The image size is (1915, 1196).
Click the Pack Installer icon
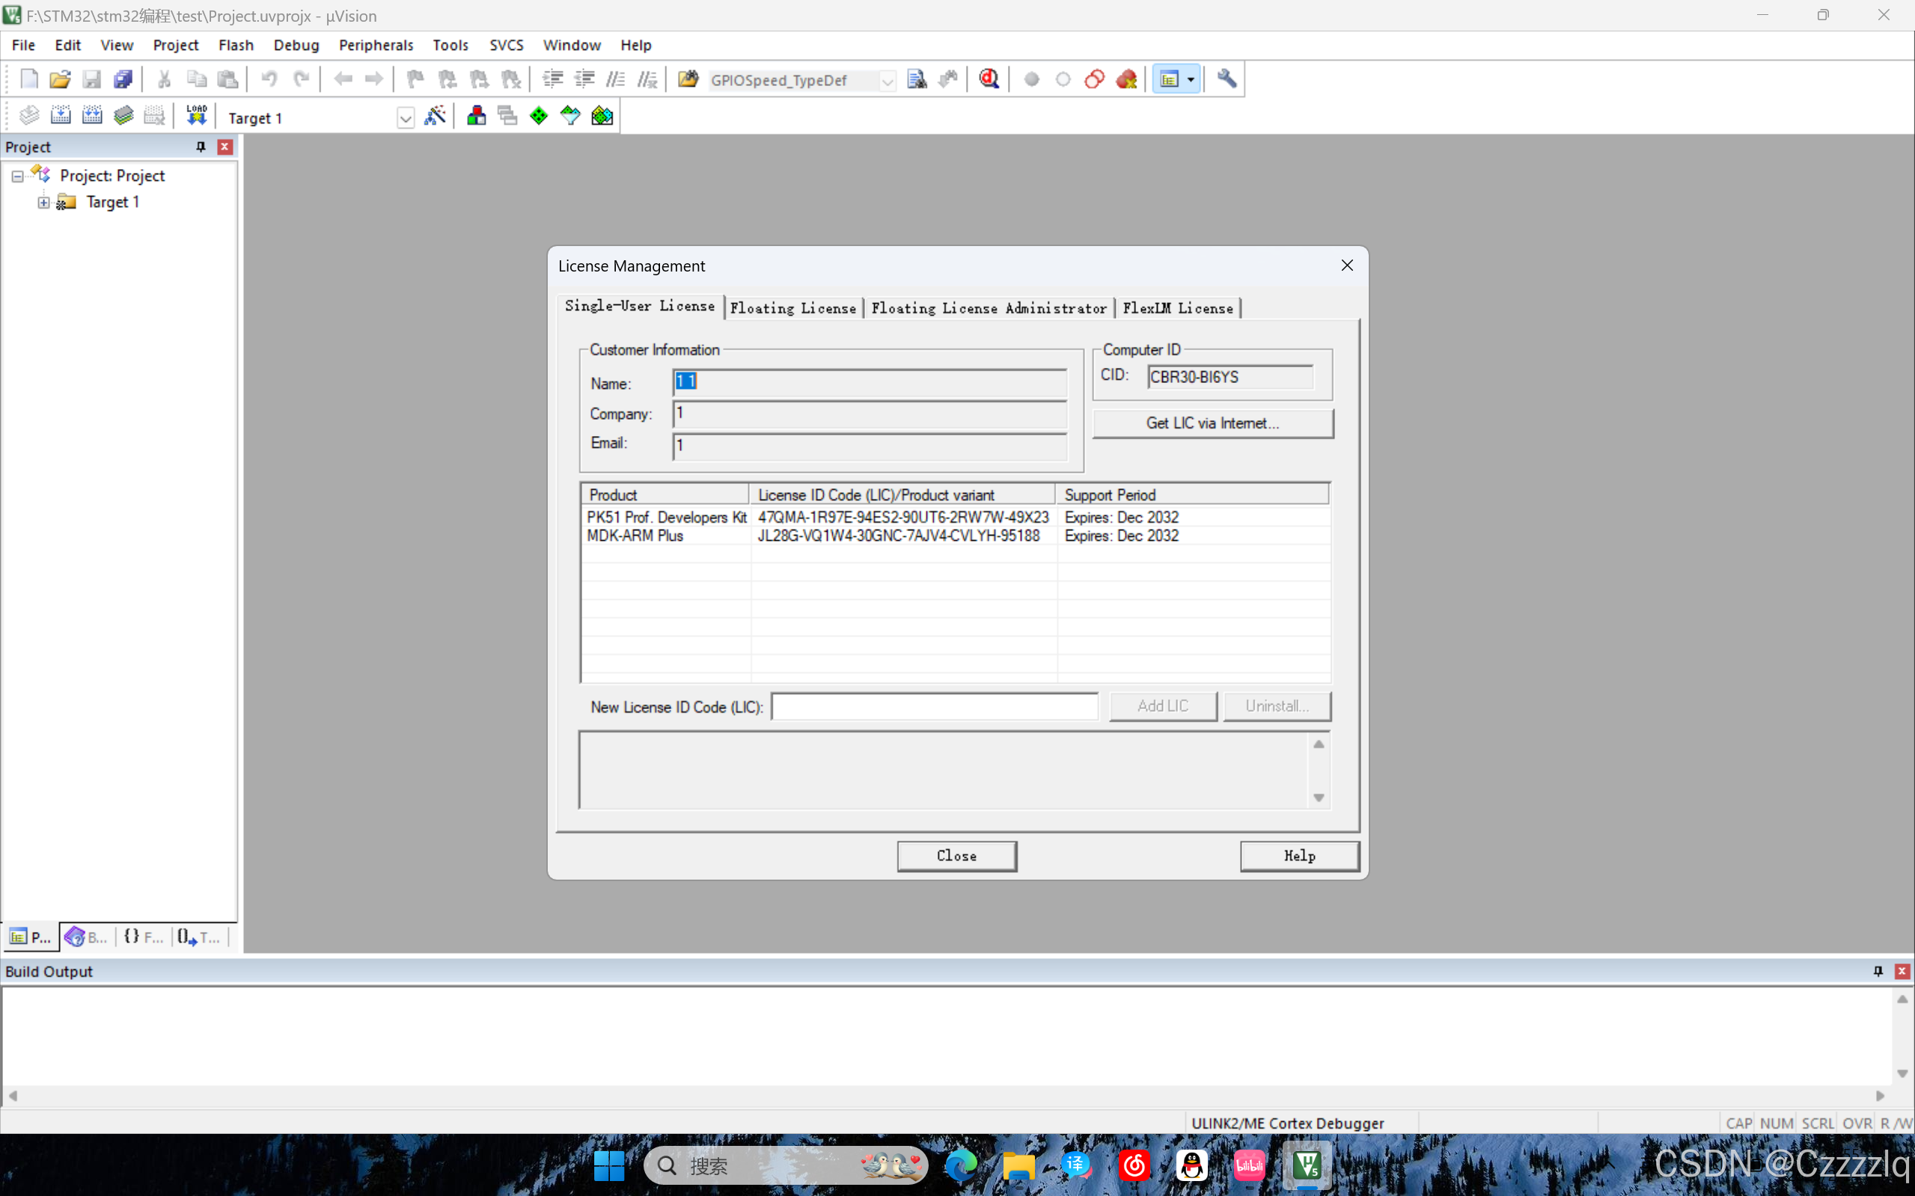(602, 115)
